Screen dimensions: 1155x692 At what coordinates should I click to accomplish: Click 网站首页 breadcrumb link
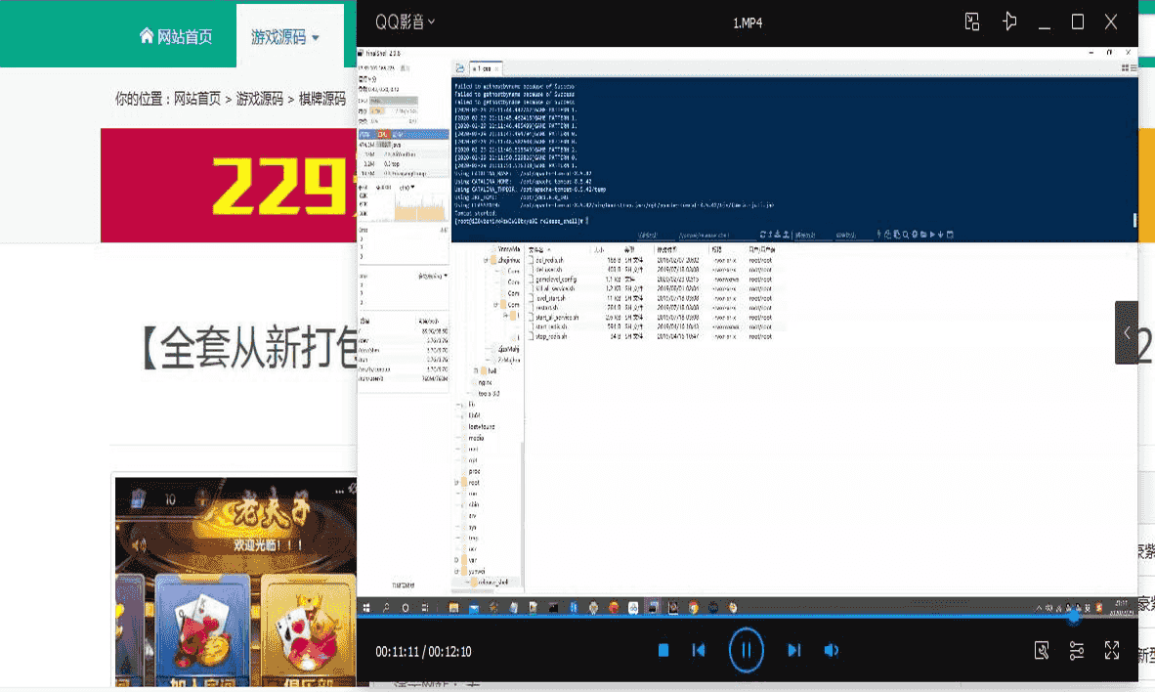tap(196, 99)
